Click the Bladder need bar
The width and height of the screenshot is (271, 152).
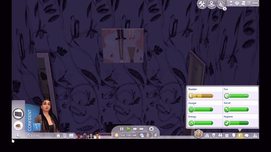point(201,96)
